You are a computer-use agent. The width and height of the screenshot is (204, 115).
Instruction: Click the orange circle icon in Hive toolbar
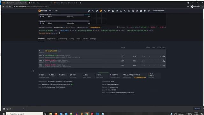pyautogui.click(x=101, y=11)
